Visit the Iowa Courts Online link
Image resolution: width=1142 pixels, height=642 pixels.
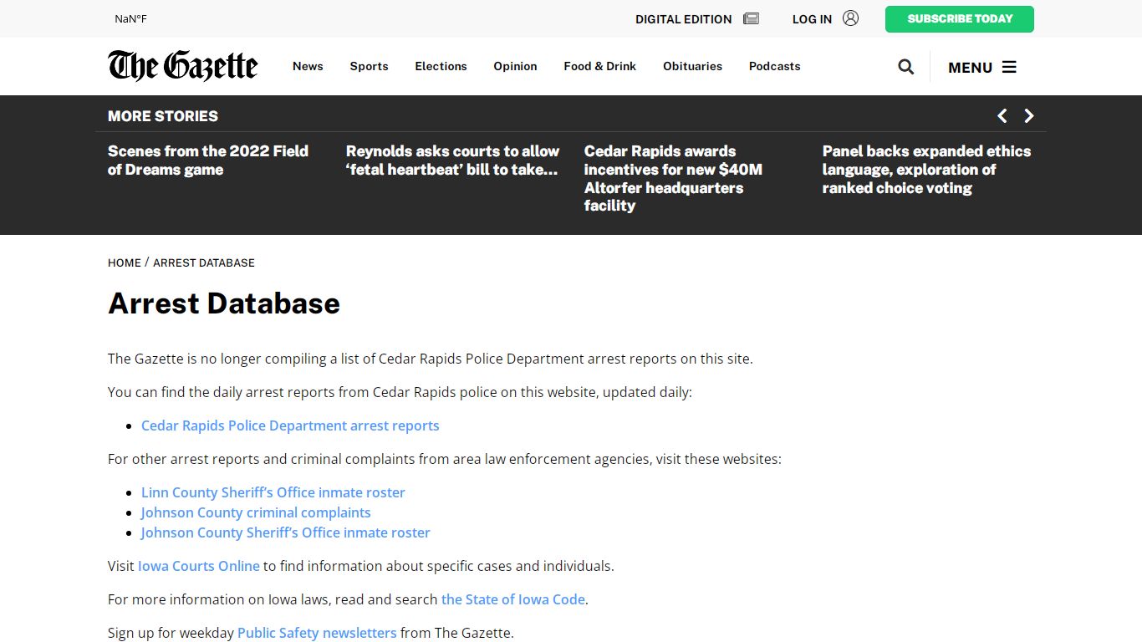pyautogui.click(x=199, y=566)
